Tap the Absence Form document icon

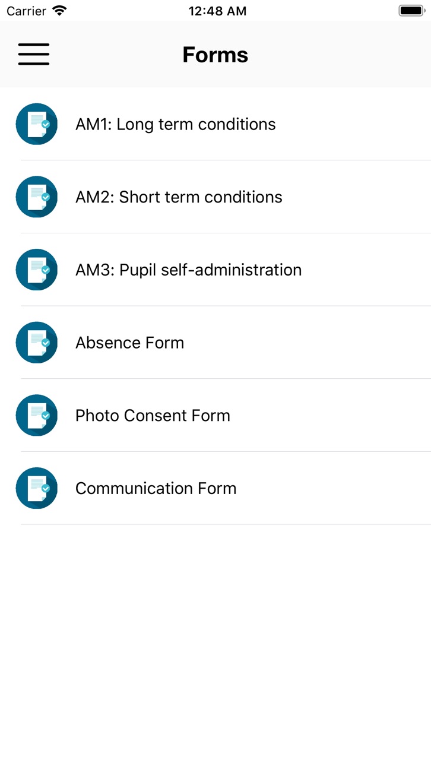(x=37, y=343)
